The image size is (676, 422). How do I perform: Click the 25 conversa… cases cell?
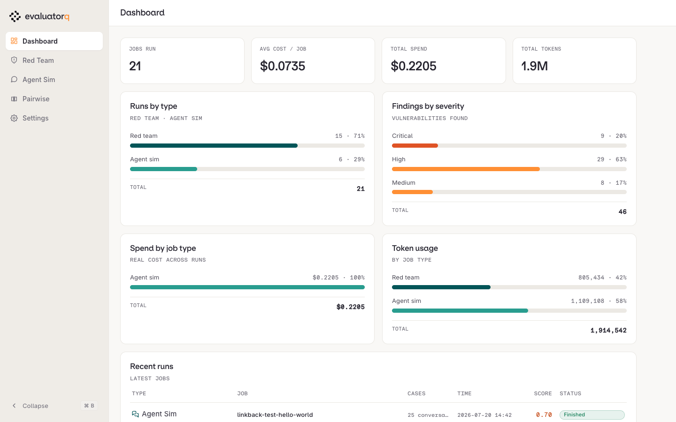pos(428,415)
